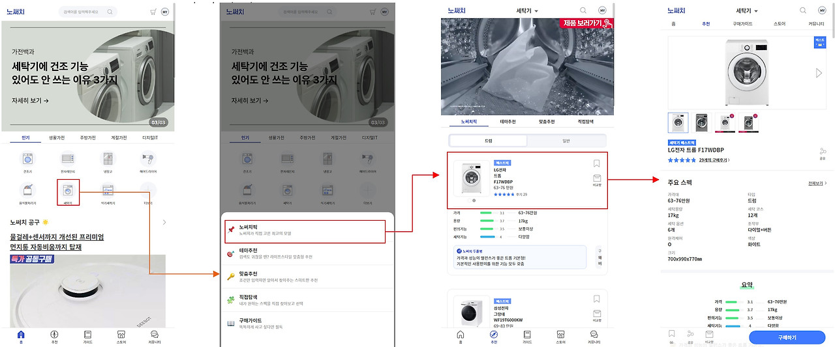Tap the 가이드 icon in washer list bottom nav
Screen dimensions: 835x347
527,335
